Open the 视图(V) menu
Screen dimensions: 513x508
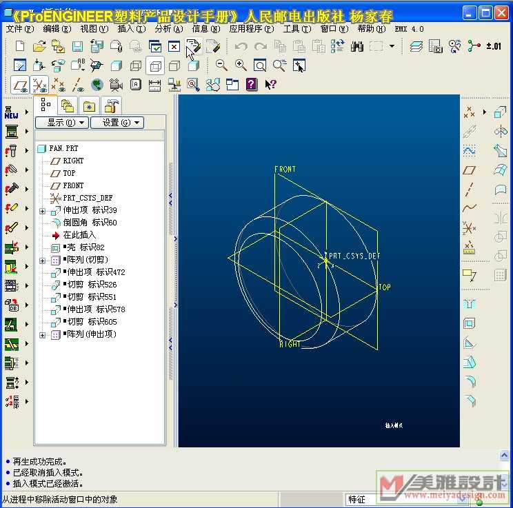pos(94,29)
